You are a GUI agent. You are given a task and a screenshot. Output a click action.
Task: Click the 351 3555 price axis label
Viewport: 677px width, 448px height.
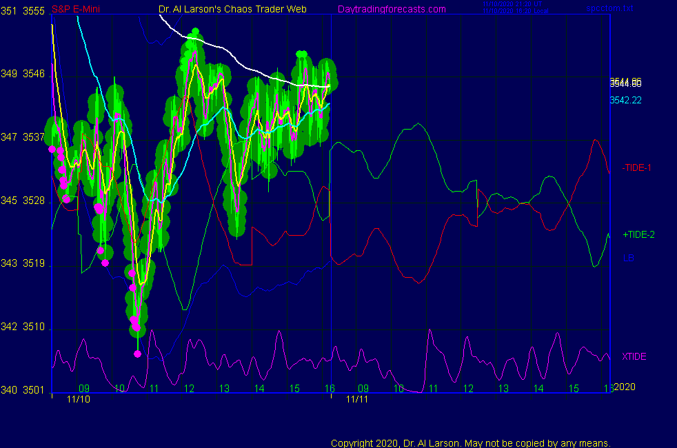coord(23,11)
